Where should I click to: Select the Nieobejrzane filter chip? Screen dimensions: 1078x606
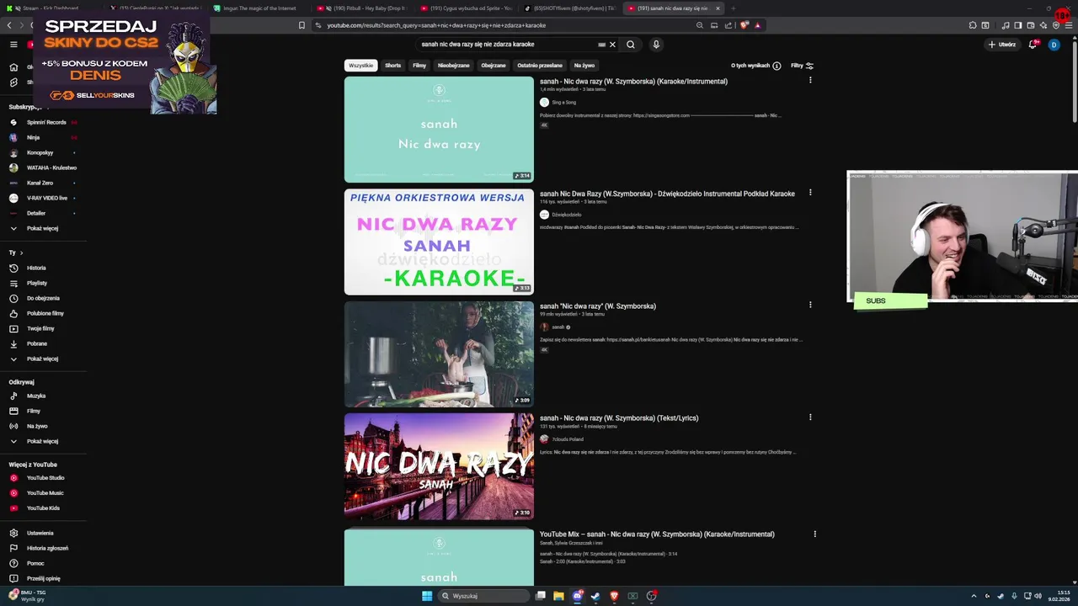(x=454, y=66)
